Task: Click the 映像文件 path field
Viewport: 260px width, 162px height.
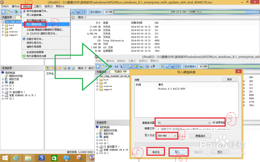Action: (x=194, y=129)
